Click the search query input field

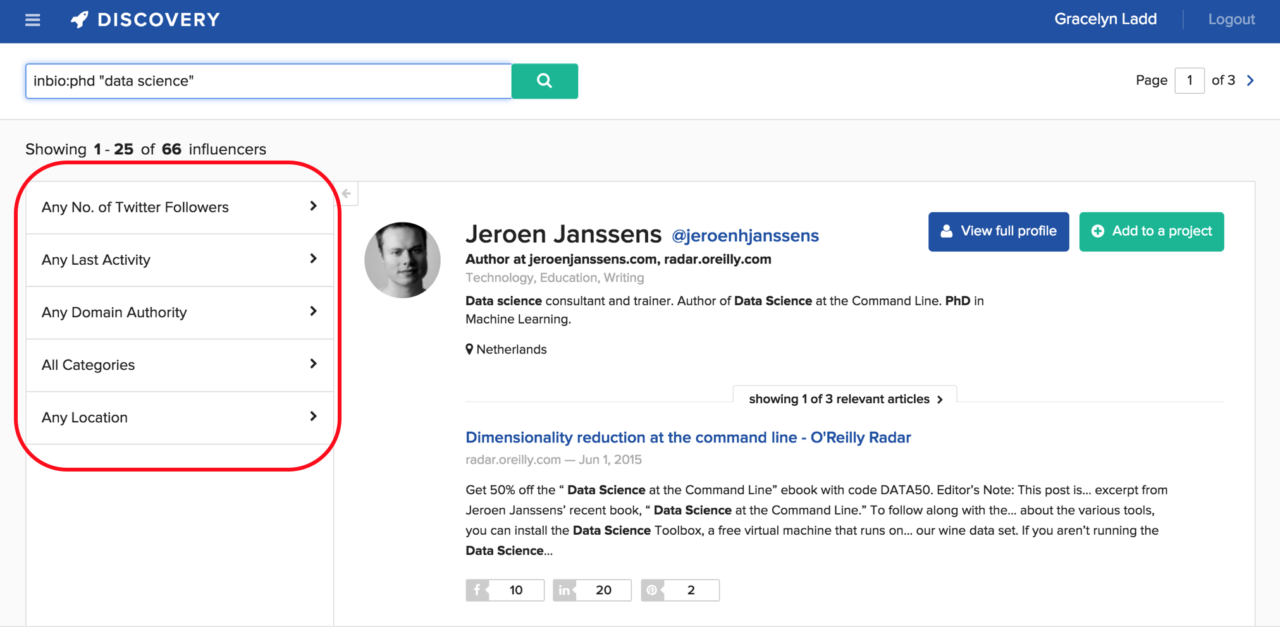(x=268, y=81)
